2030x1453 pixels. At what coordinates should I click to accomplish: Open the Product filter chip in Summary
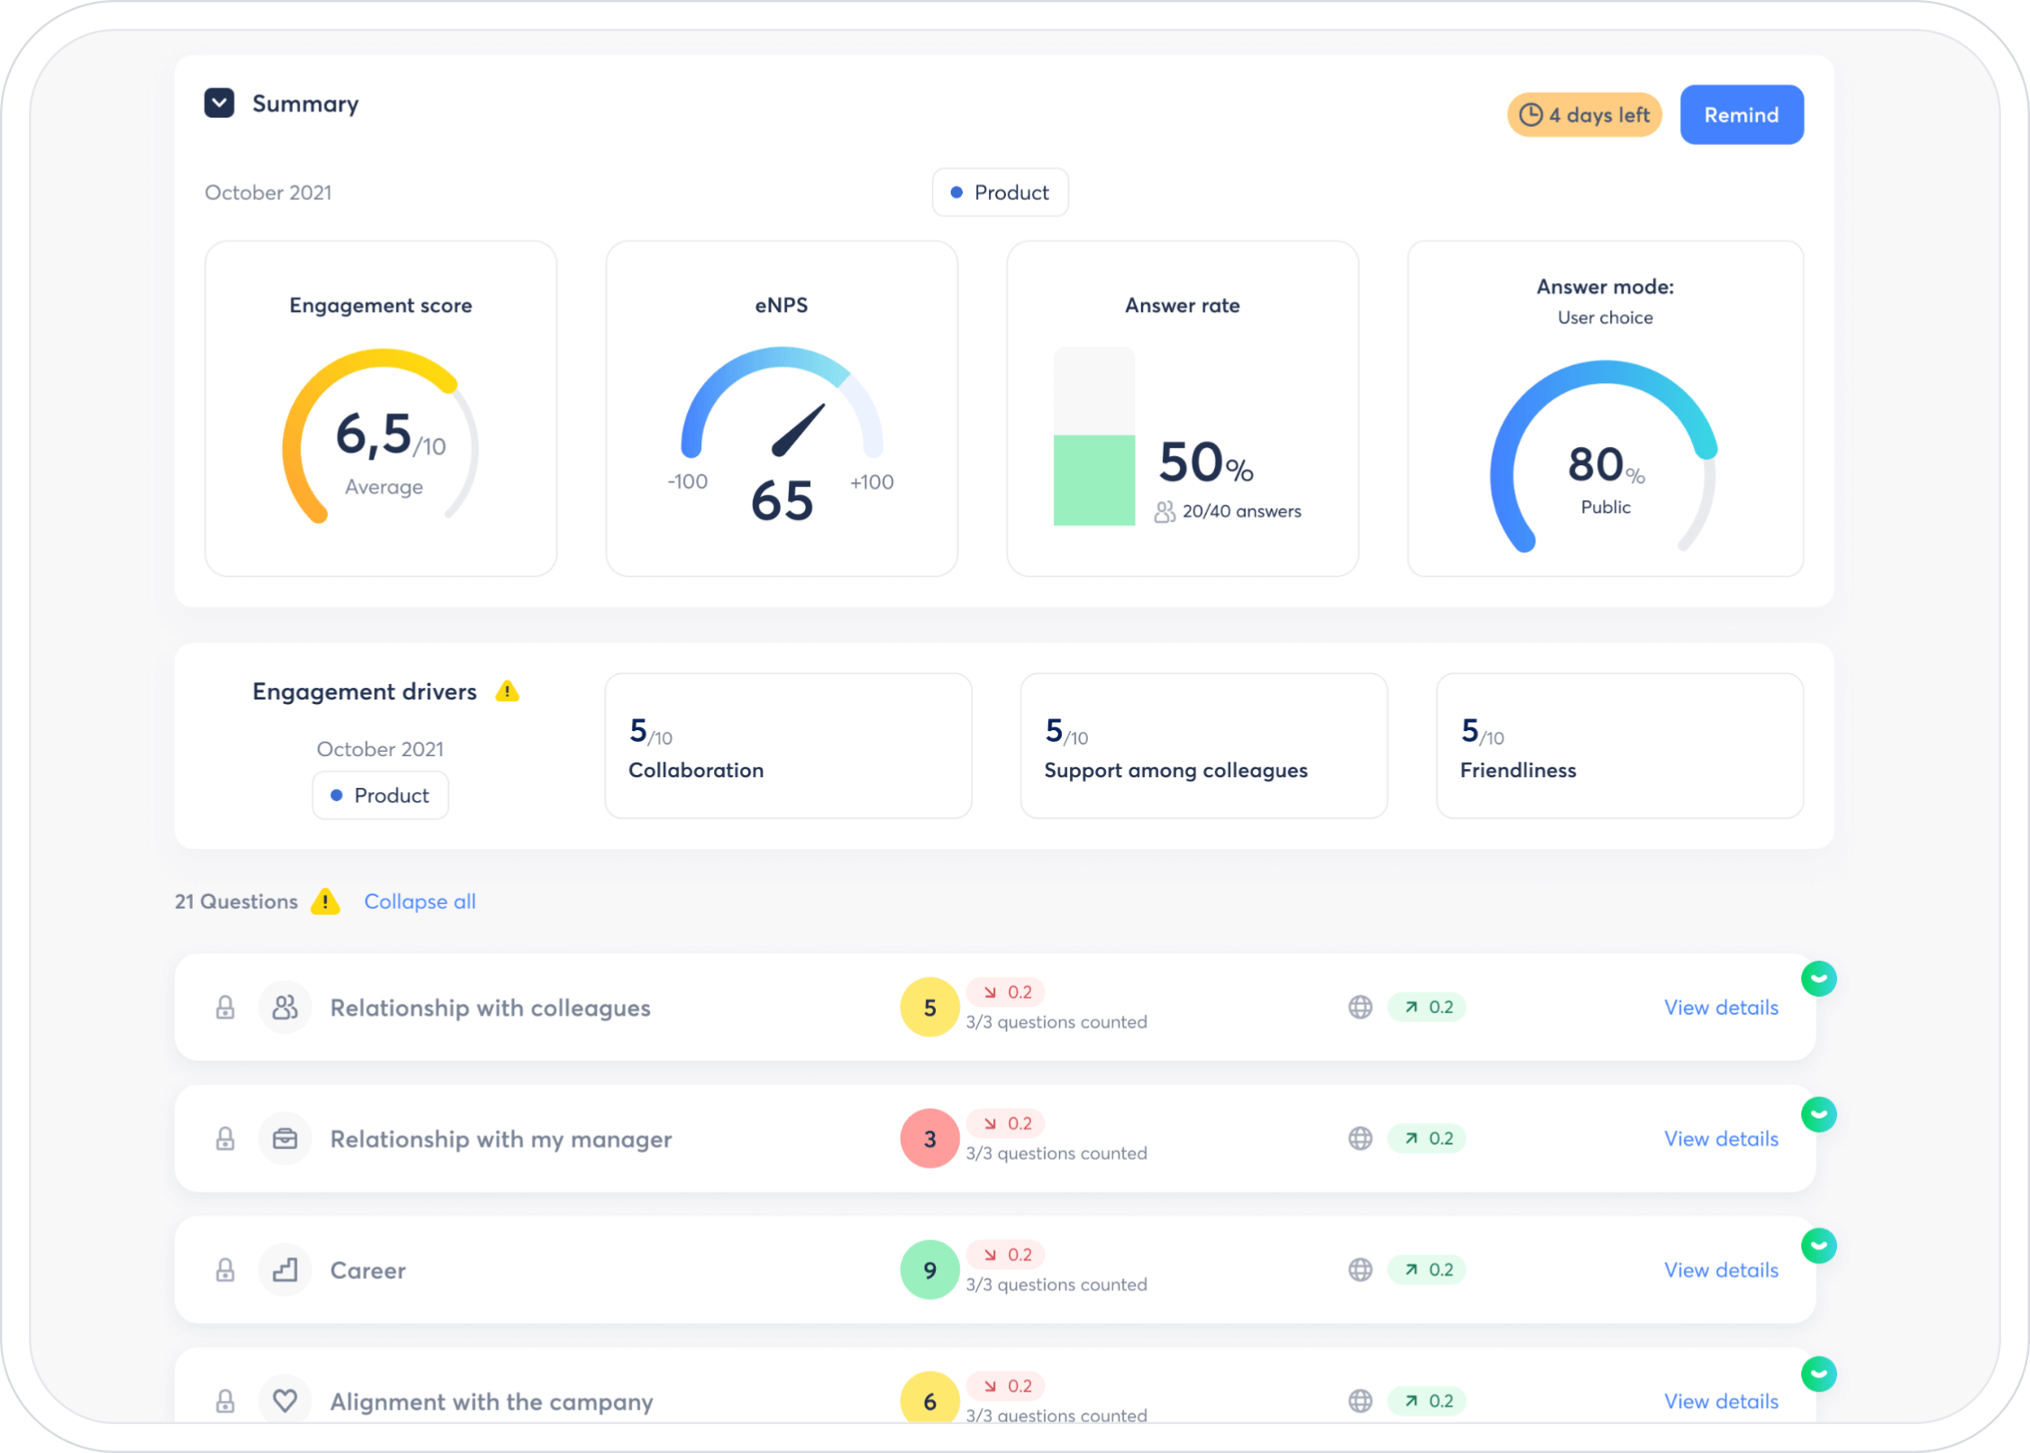1000,193
